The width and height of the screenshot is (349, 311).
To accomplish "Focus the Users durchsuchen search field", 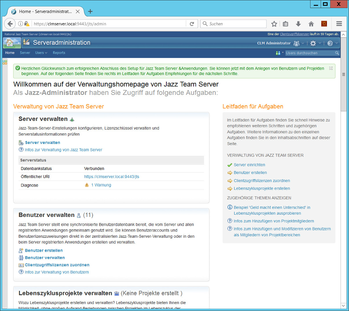I will 310,53.
